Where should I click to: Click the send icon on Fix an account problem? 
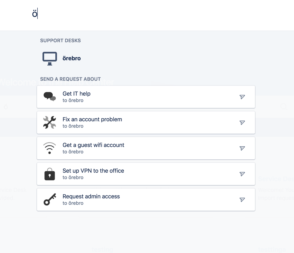point(242,122)
